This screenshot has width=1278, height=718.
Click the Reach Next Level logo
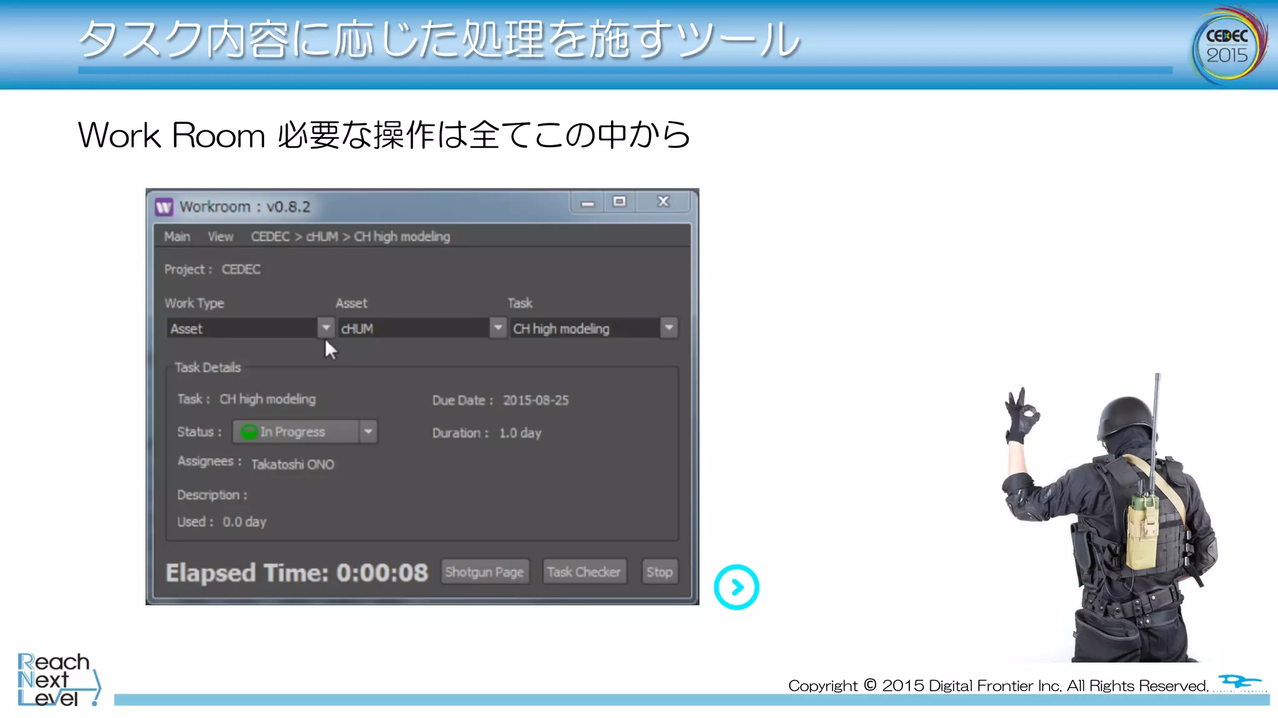pyautogui.click(x=59, y=679)
